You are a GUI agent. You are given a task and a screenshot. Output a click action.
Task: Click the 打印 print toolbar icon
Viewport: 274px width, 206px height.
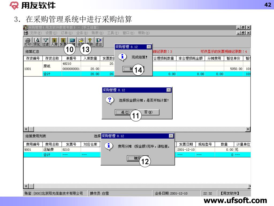coord(28,42)
